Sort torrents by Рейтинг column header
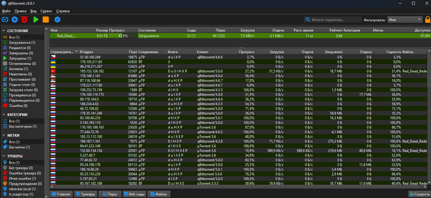Viewport: 431px width, 198px height. (x=328, y=30)
